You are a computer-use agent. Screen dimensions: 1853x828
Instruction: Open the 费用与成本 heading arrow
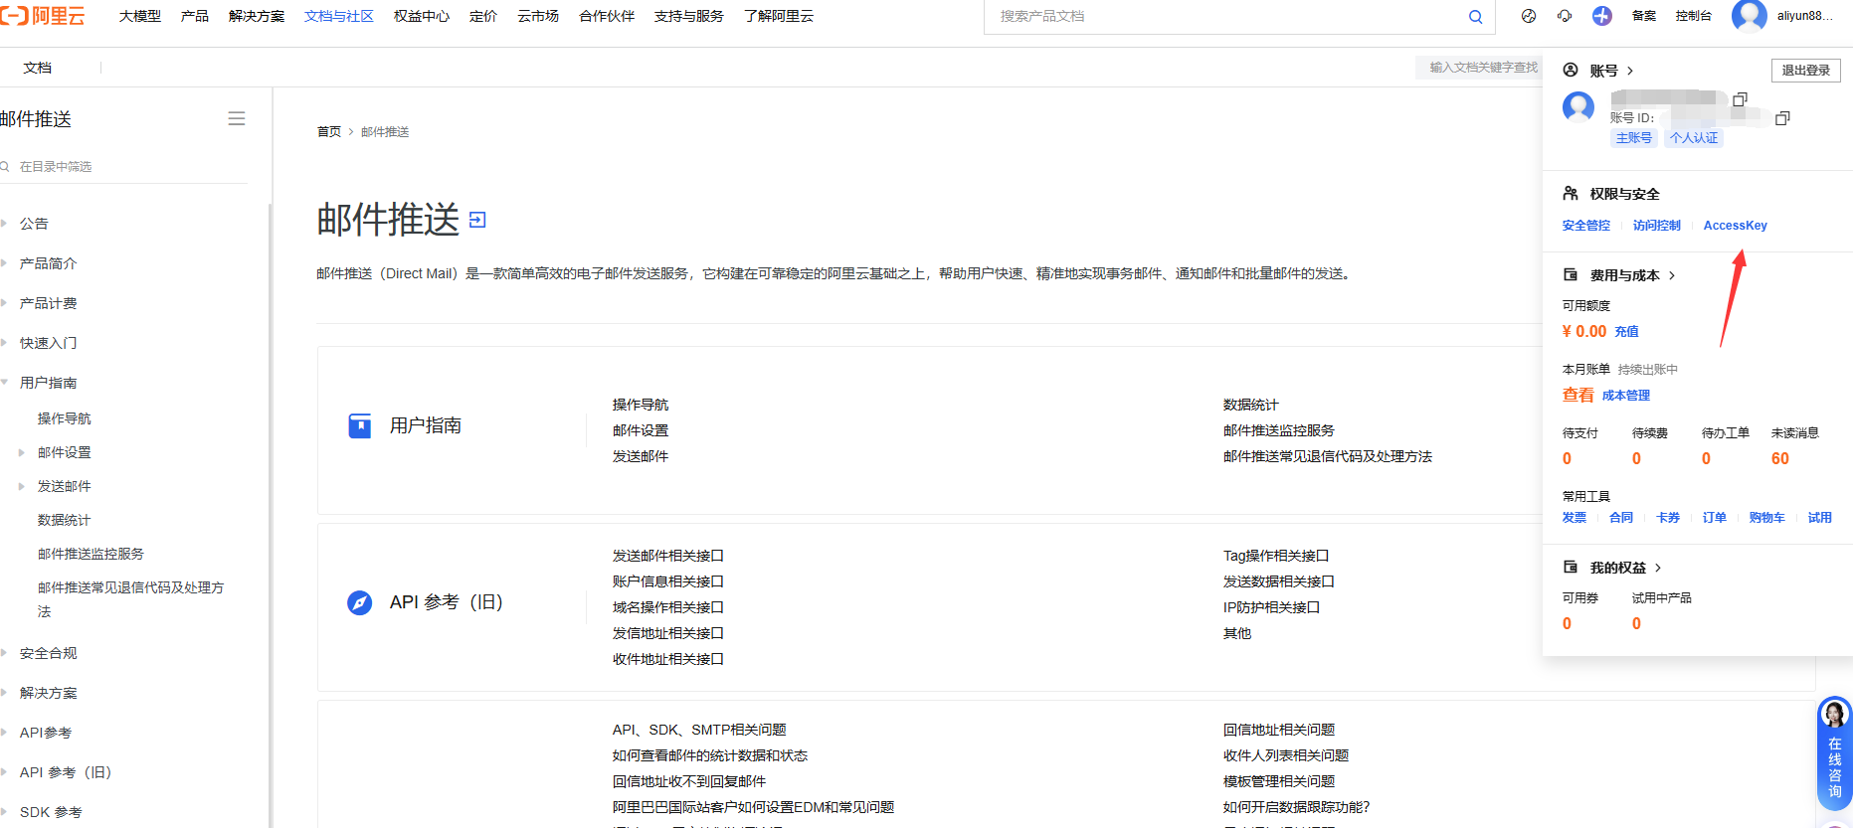point(1672,275)
